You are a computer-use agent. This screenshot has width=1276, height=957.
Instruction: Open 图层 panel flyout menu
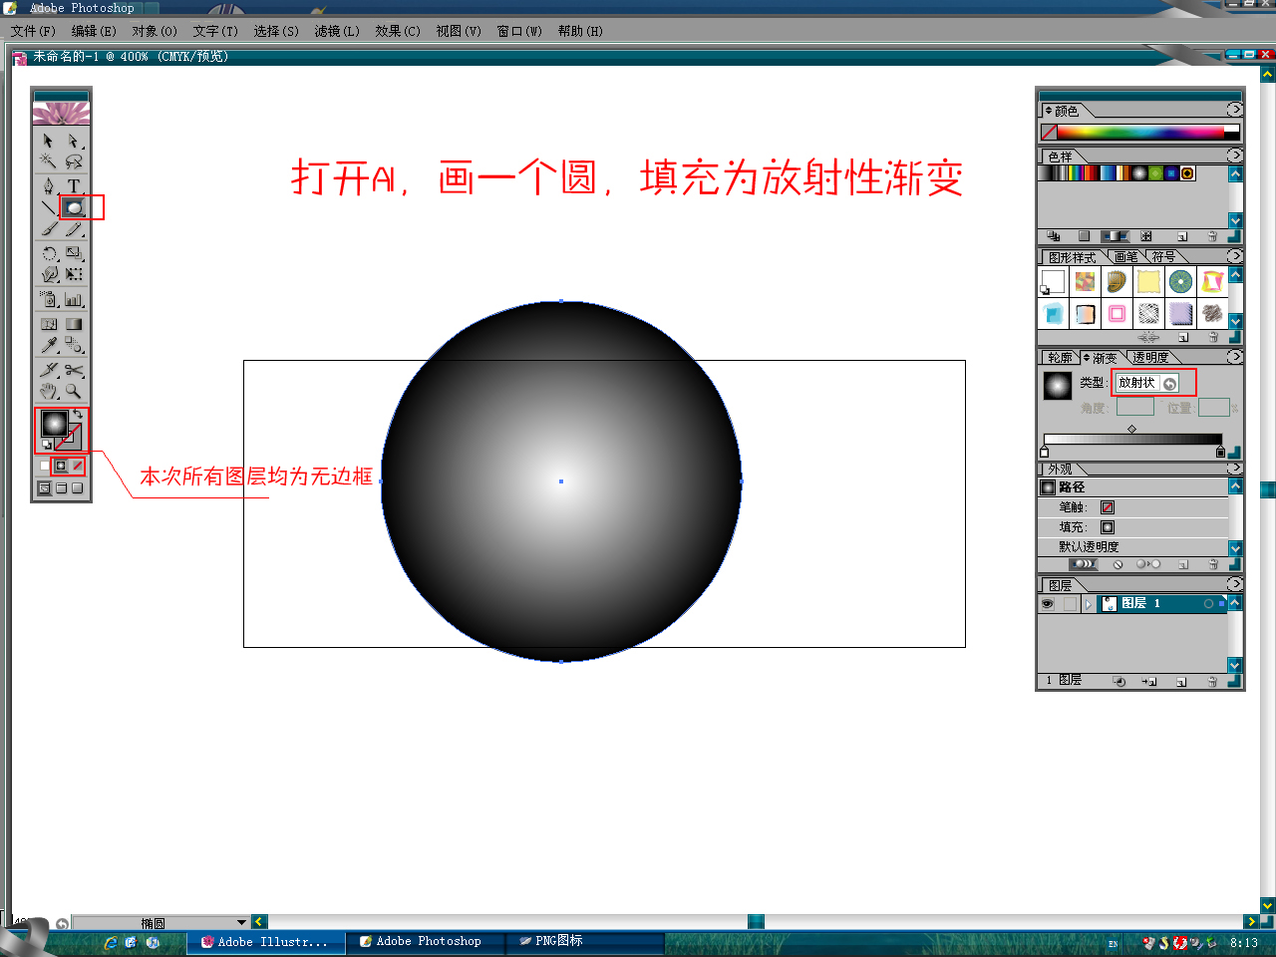pos(1235,585)
